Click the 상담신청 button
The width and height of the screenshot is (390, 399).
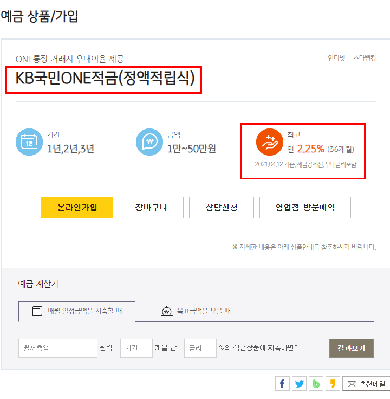[222, 208]
